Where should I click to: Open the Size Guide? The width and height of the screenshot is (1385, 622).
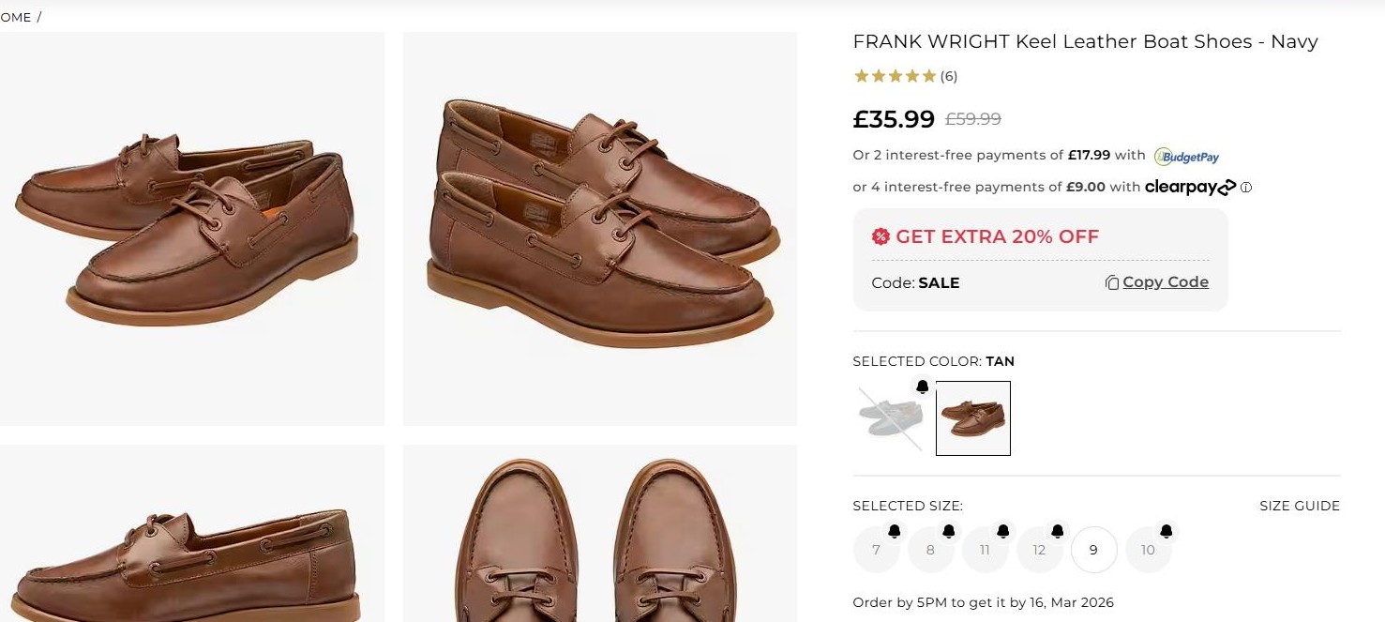click(1299, 506)
